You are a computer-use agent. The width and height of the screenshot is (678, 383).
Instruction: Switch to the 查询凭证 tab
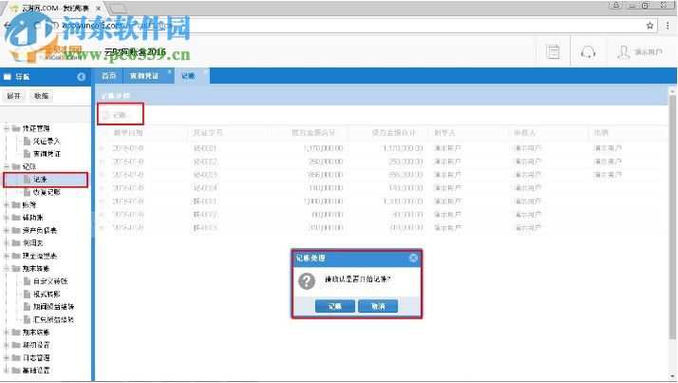click(x=144, y=76)
